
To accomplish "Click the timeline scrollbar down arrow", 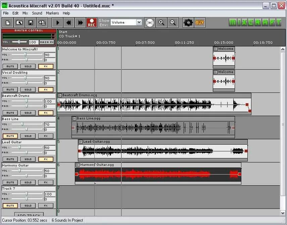I will (283, 213).
